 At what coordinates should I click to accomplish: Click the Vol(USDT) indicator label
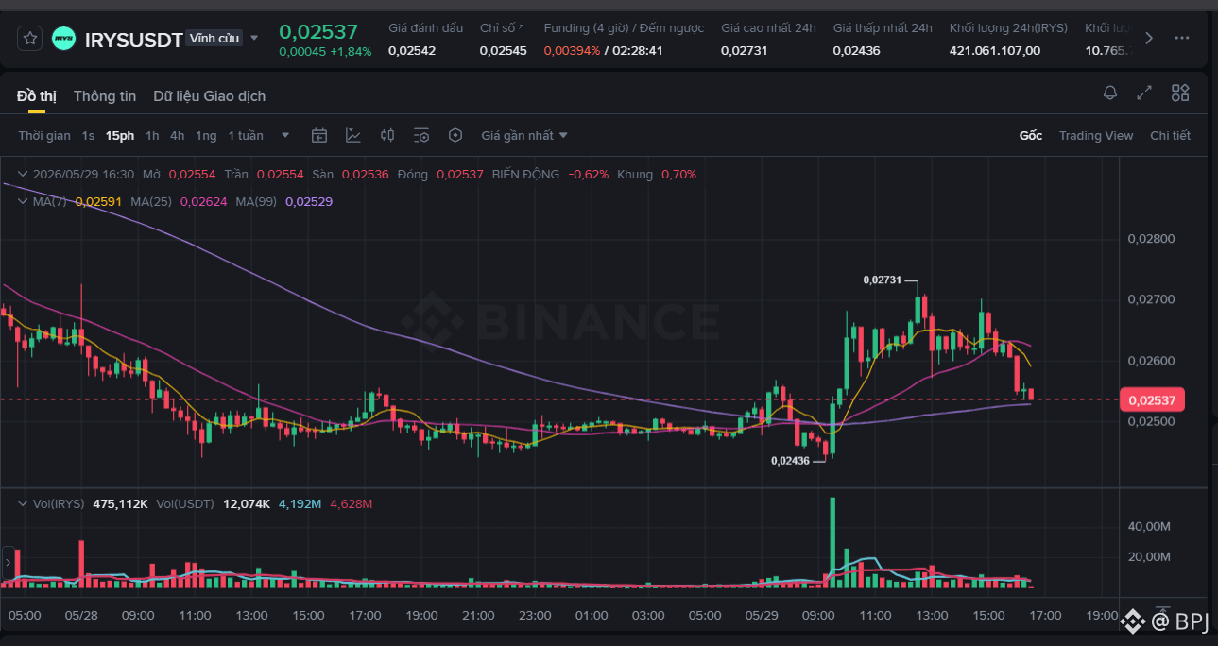185,503
